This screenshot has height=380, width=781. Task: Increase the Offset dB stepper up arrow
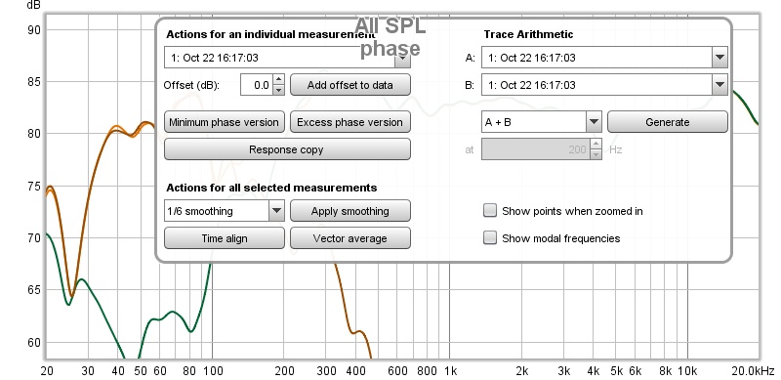[279, 79]
